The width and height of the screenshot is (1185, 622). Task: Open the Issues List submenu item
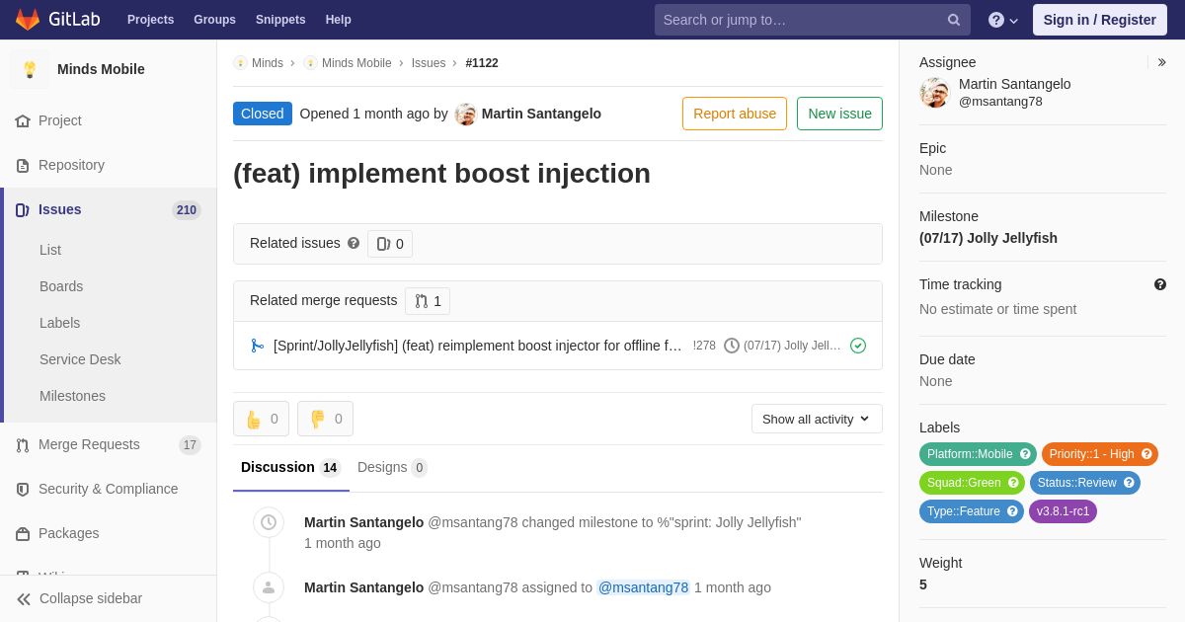[50, 250]
